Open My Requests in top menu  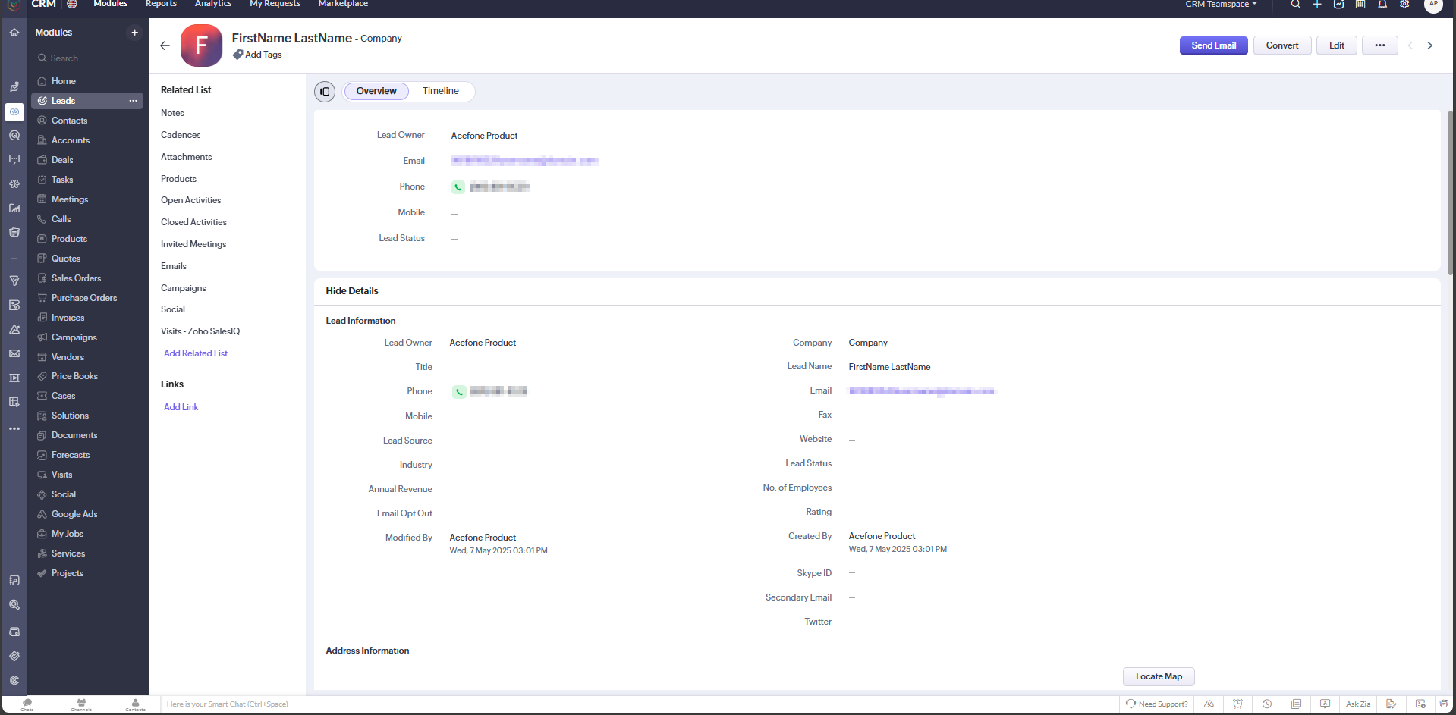pyautogui.click(x=275, y=5)
